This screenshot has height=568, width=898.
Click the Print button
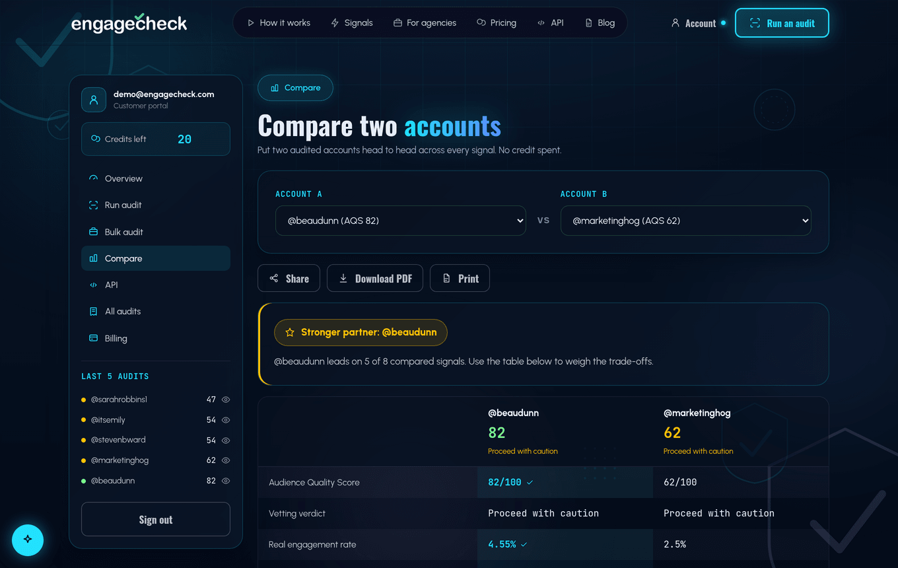(x=460, y=278)
